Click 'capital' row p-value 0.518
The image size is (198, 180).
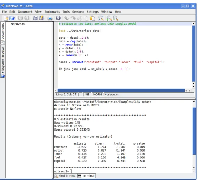(x=141, y=161)
